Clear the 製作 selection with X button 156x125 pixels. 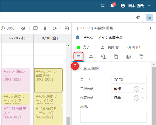(137, 89)
